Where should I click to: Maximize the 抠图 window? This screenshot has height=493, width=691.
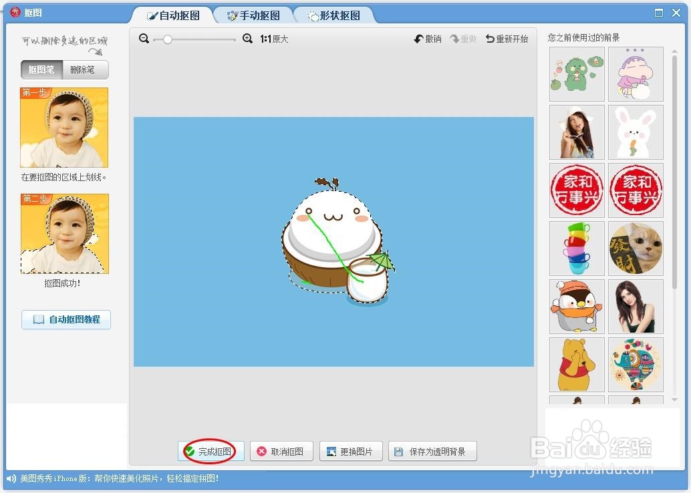tap(659, 13)
